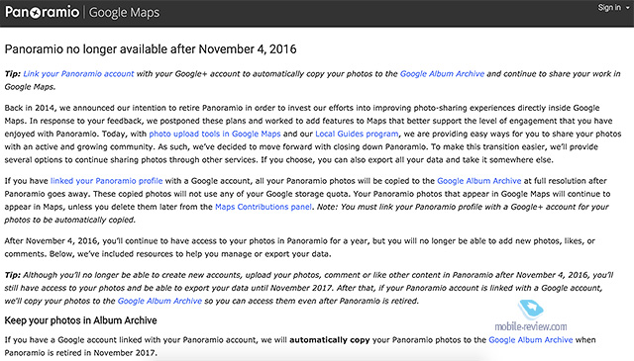Open Google Album Archive link in second Tip
The height and width of the screenshot is (361, 634).
coord(159,301)
